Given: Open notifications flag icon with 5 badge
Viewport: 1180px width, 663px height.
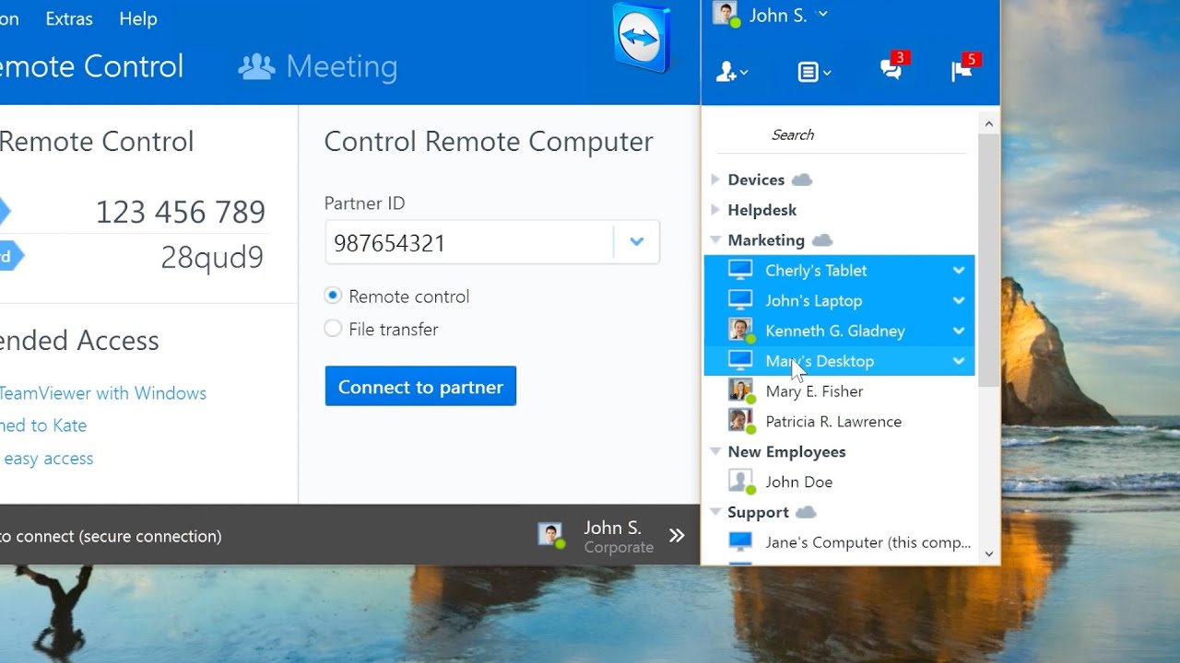Looking at the screenshot, I should pyautogui.click(x=963, y=67).
